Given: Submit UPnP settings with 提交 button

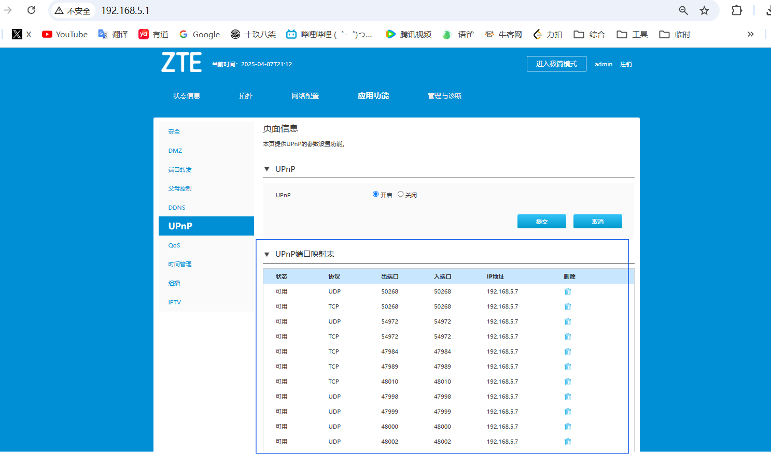Looking at the screenshot, I should (541, 222).
